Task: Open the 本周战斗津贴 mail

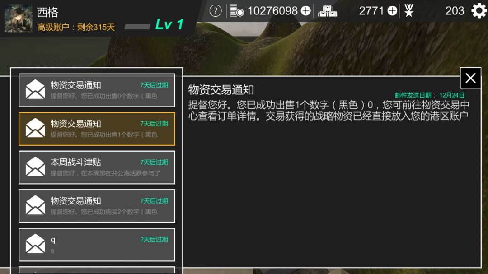Action: click(97, 167)
